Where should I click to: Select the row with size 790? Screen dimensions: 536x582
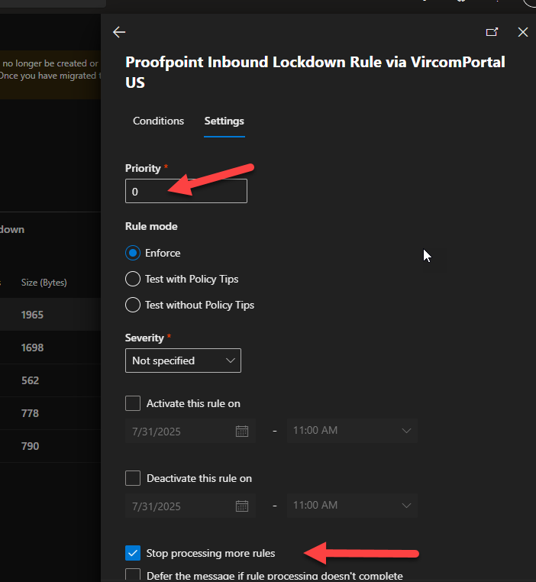point(50,446)
